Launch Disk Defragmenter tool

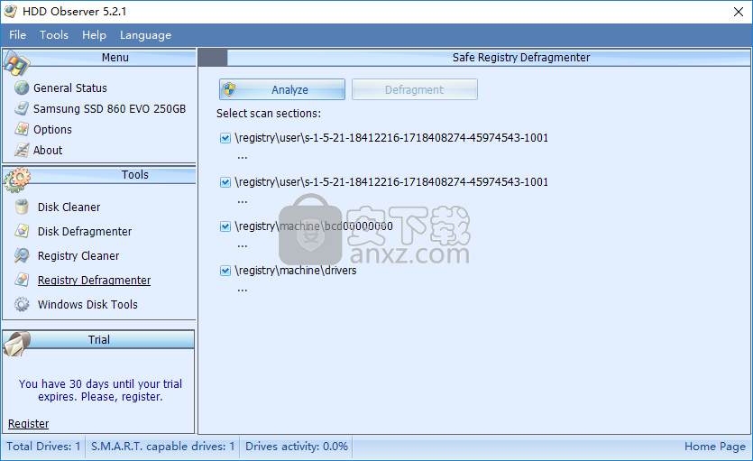pyautogui.click(x=85, y=232)
